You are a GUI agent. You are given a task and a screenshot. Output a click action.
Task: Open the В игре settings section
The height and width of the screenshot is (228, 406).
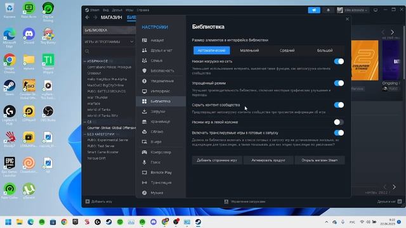click(160, 142)
